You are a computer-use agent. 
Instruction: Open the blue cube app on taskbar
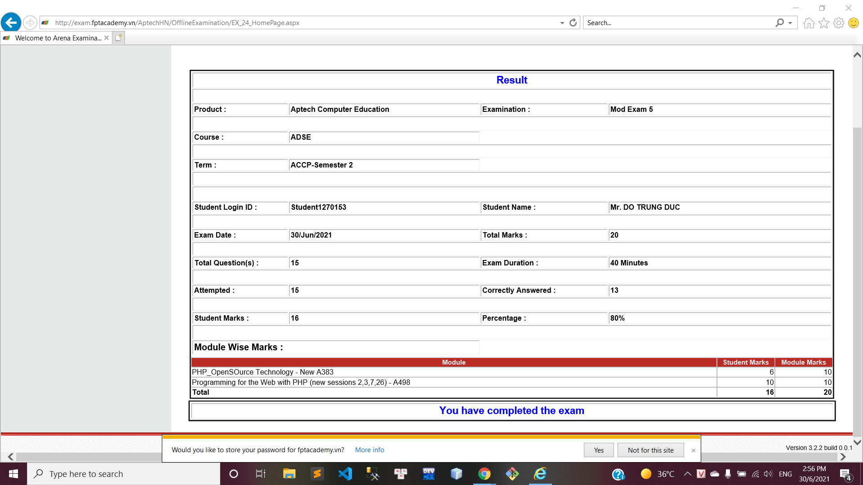tap(456, 474)
